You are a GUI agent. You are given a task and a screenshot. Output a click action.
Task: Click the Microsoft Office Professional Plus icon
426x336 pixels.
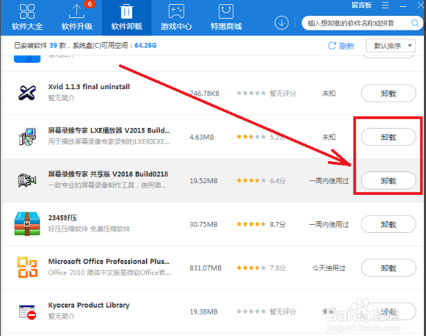click(x=28, y=268)
